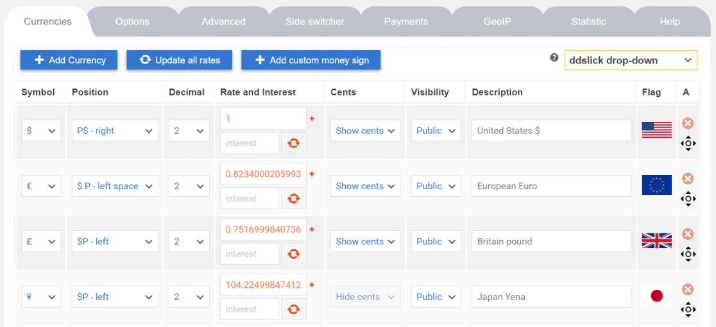Open the GeoIP tab
This screenshot has width=716, height=327.
[x=497, y=21]
